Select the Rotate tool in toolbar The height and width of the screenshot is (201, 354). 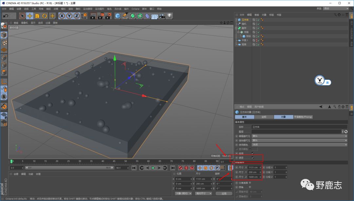(x=45, y=16)
